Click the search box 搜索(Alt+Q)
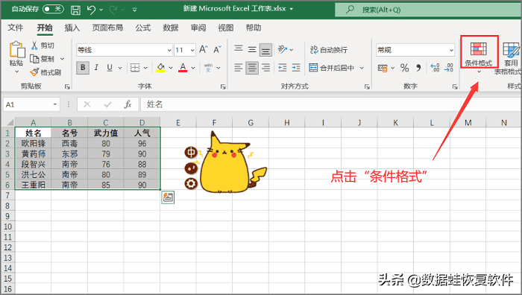This screenshot has height=295, width=522. coord(428,10)
